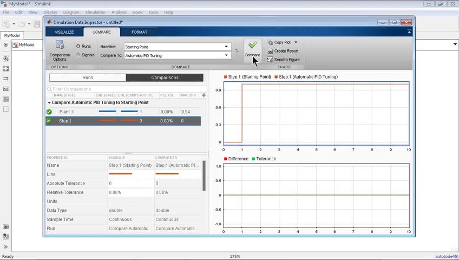Click the MAX DIFF column header
The image size is (459, 260).
tap(188, 95)
